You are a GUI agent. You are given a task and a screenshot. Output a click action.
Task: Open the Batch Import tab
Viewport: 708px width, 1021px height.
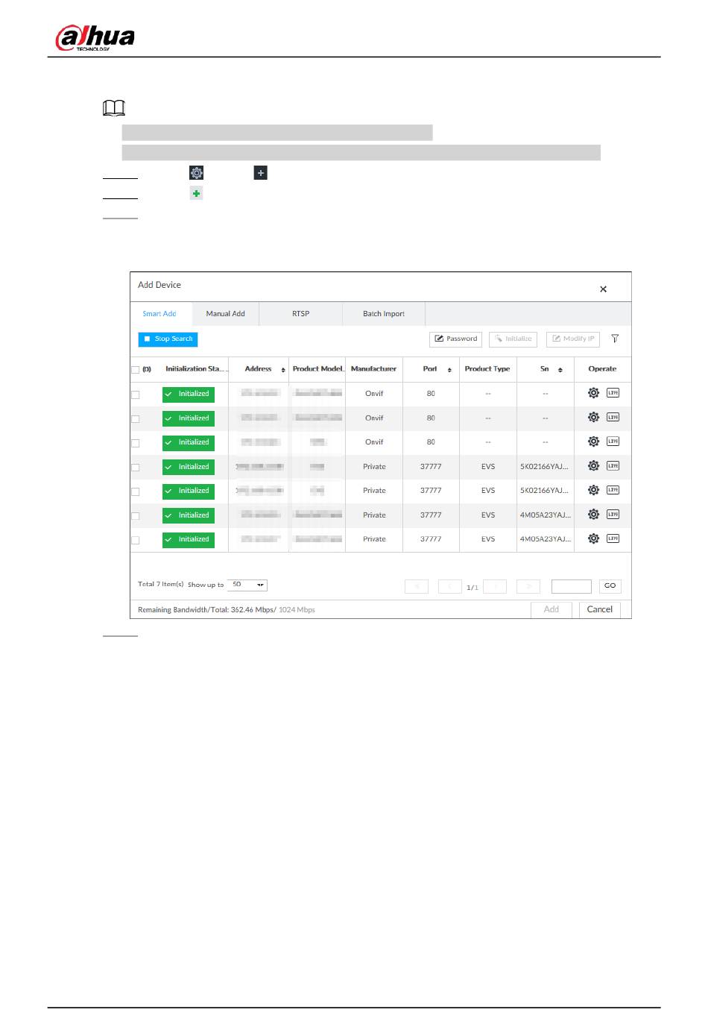pyautogui.click(x=383, y=314)
